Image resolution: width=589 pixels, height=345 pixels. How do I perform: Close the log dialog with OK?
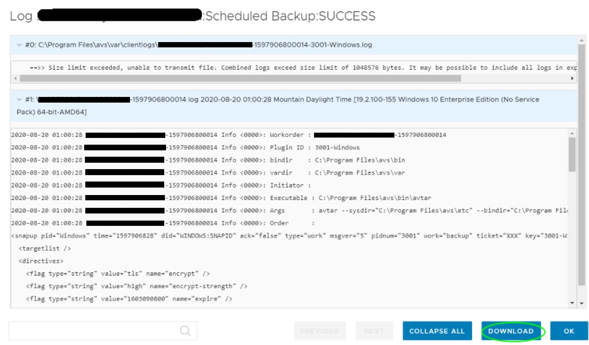(x=569, y=331)
